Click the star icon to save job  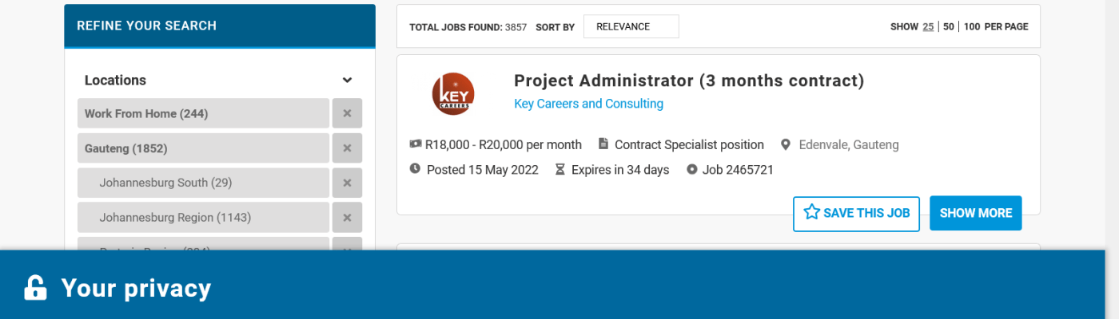tap(812, 212)
